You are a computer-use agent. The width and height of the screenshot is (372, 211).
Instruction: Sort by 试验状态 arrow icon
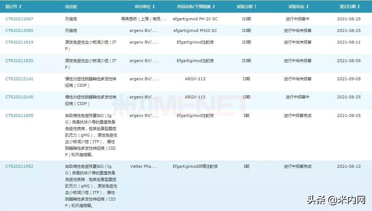click(x=307, y=7)
